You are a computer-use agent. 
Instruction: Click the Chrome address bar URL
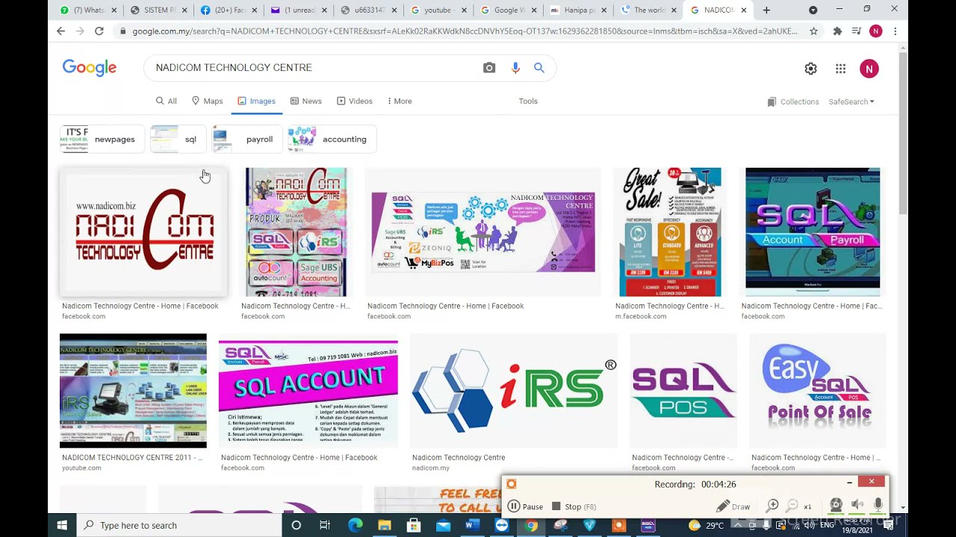click(463, 31)
